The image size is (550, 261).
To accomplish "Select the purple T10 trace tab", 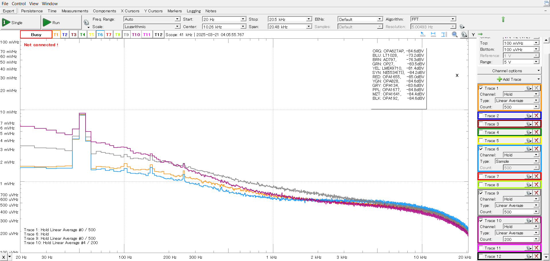I will (136, 34).
